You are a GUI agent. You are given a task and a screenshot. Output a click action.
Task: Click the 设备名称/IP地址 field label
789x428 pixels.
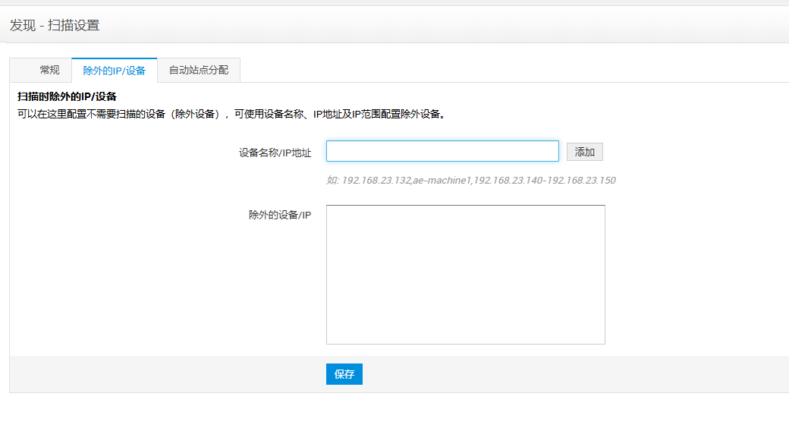point(275,153)
